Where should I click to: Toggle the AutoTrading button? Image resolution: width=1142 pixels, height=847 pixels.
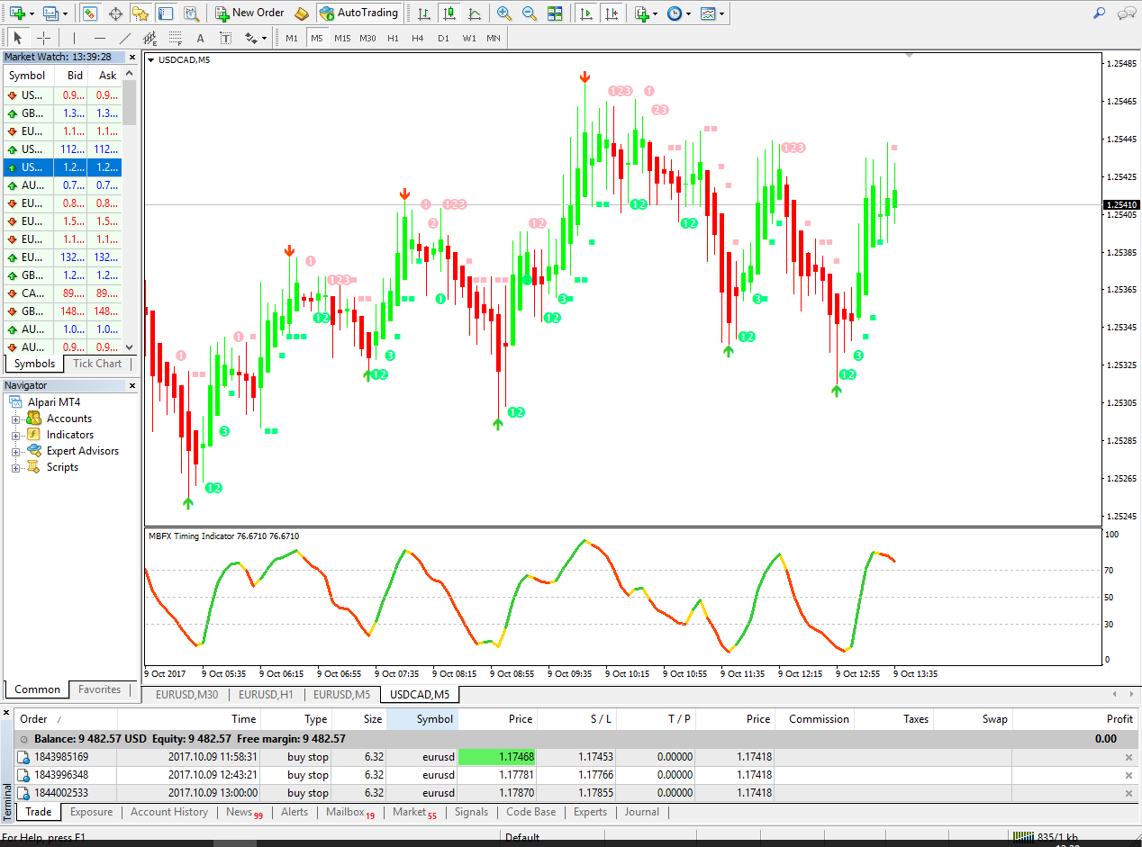click(359, 14)
